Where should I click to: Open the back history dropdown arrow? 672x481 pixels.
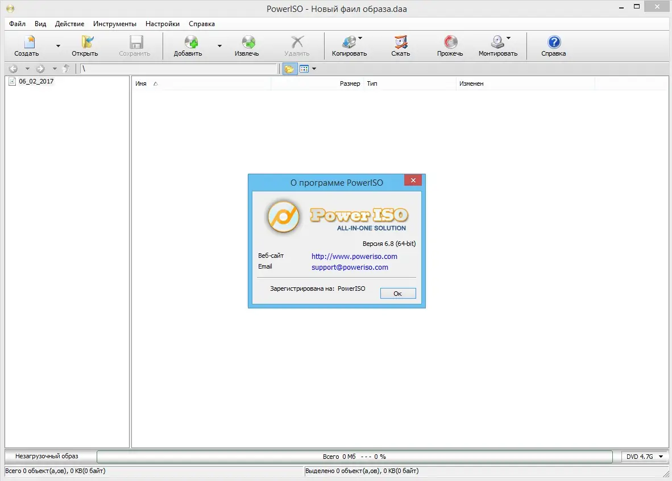(27, 69)
